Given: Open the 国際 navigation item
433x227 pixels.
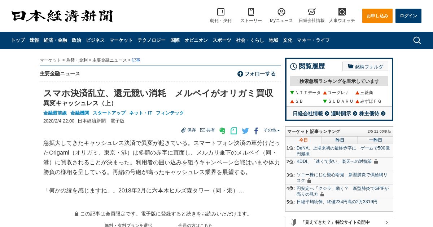Looking at the screenshot, I should click(175, 40).
